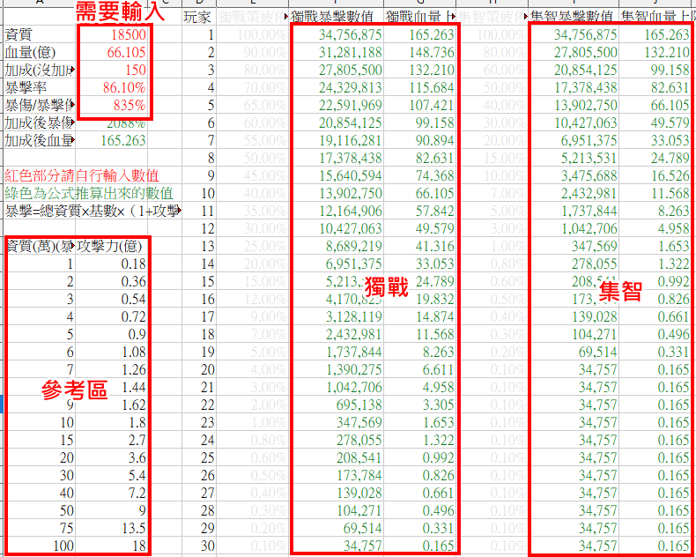This screenshot has width=696, height=557.
Task: Select the green note 綠色為公式推算出來的數值
Action: (x=88, y=193)
